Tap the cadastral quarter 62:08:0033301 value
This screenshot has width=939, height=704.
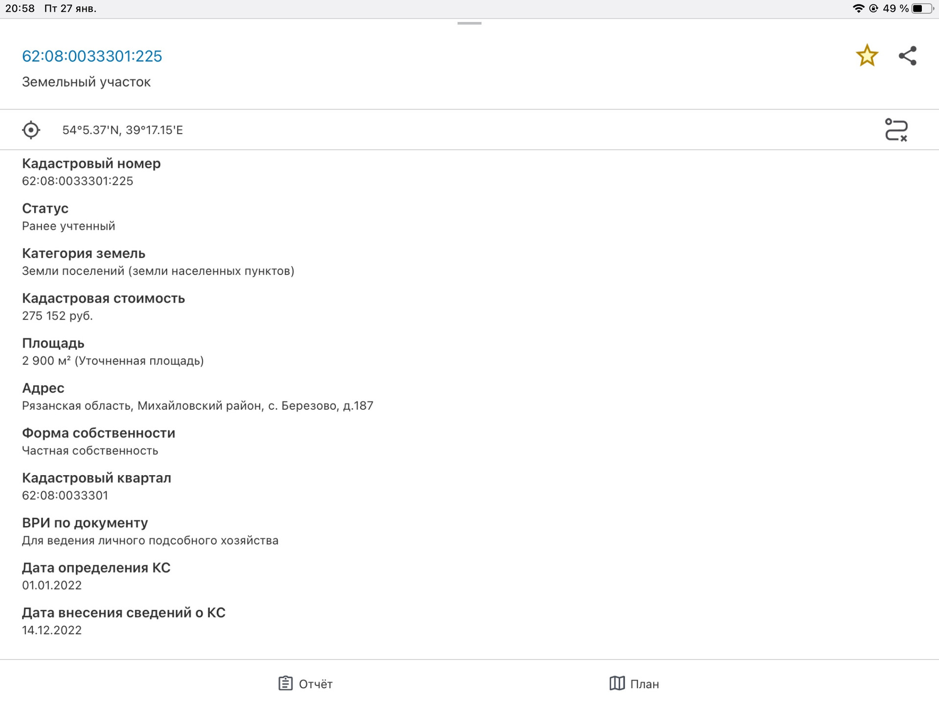65,496
